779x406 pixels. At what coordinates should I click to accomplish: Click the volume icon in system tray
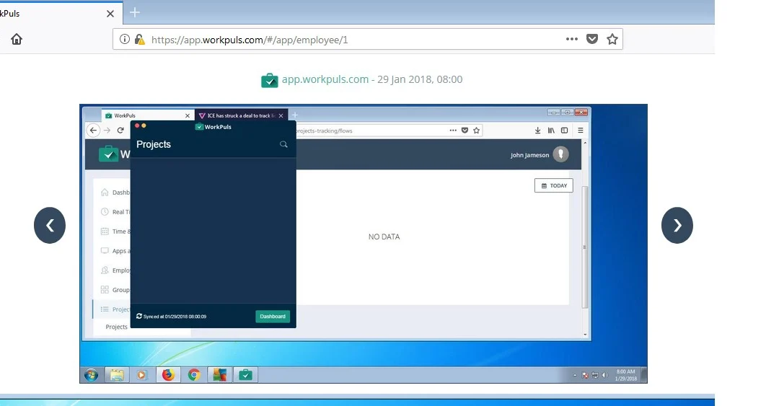[x=604, y=375]
